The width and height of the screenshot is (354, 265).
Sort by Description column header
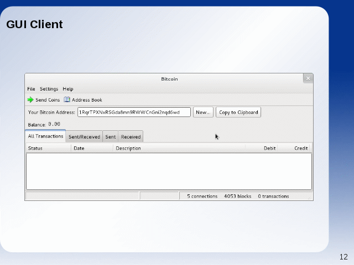(179, 149)
